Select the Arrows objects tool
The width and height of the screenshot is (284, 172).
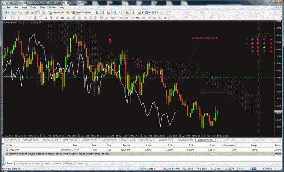tap(113, 18)
